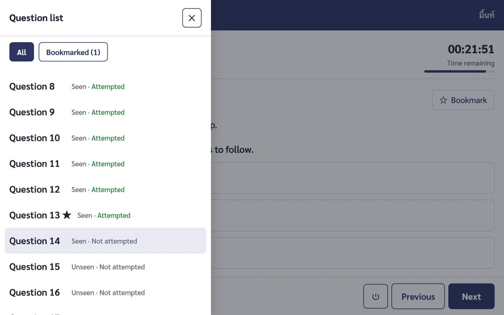Open unseen Question 15

click(106, 267)
